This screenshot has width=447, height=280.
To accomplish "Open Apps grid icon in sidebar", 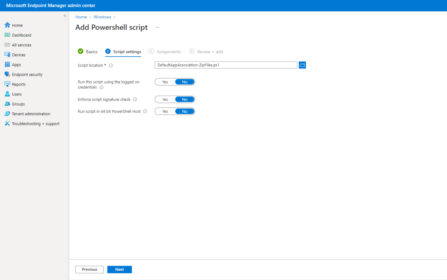I will [x=7, y=65].
